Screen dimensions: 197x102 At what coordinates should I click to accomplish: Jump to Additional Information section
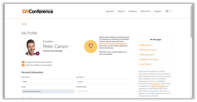pos(149,59)
